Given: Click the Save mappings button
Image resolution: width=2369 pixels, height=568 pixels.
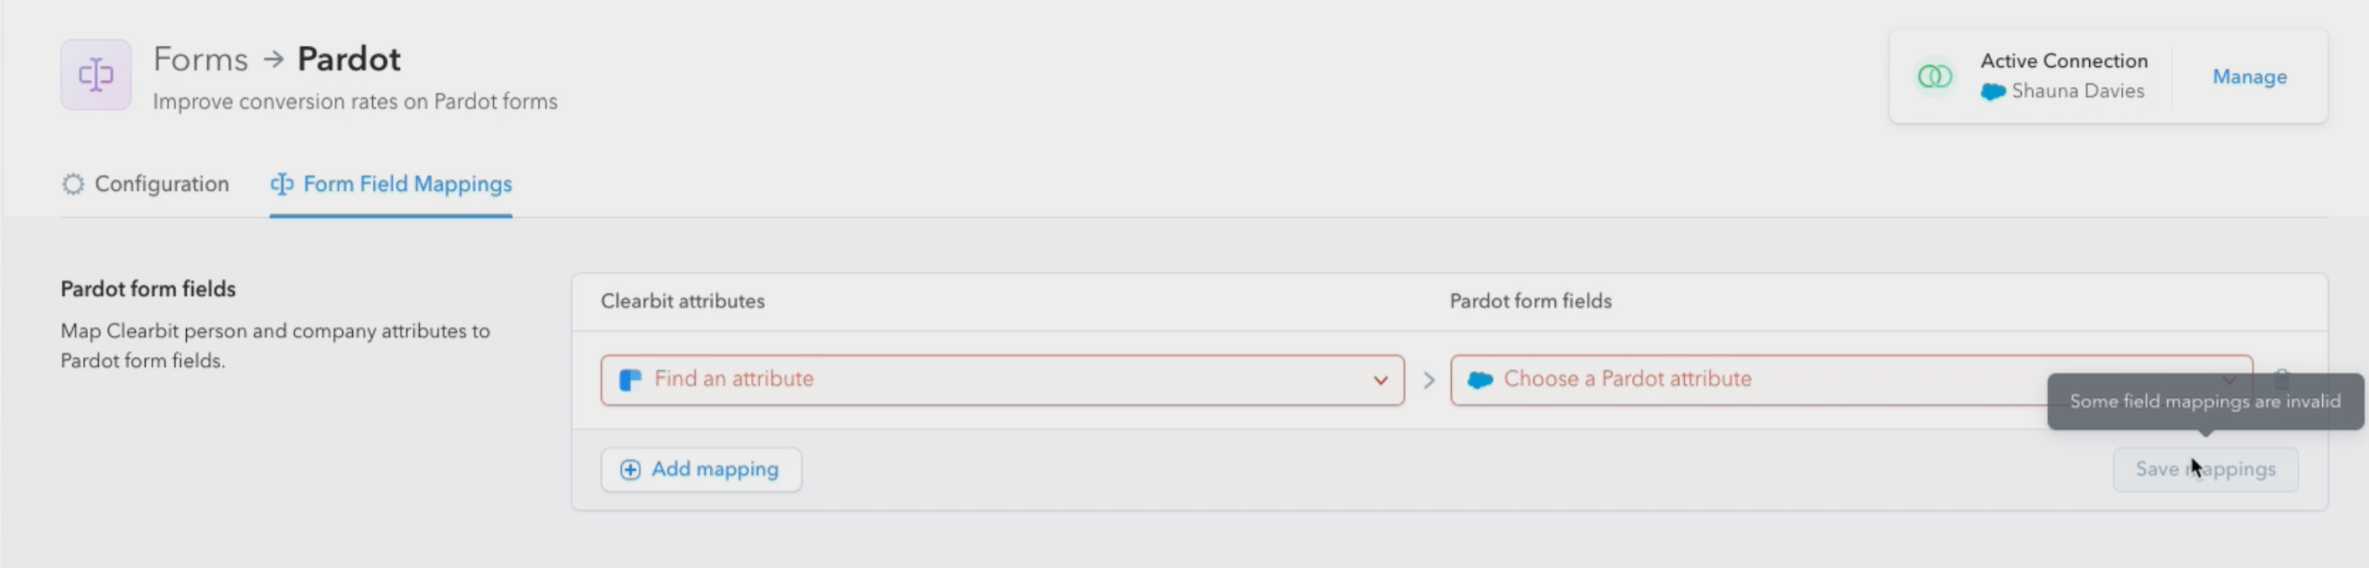Looking at the screenshot, I should [x=2206, y=470].
